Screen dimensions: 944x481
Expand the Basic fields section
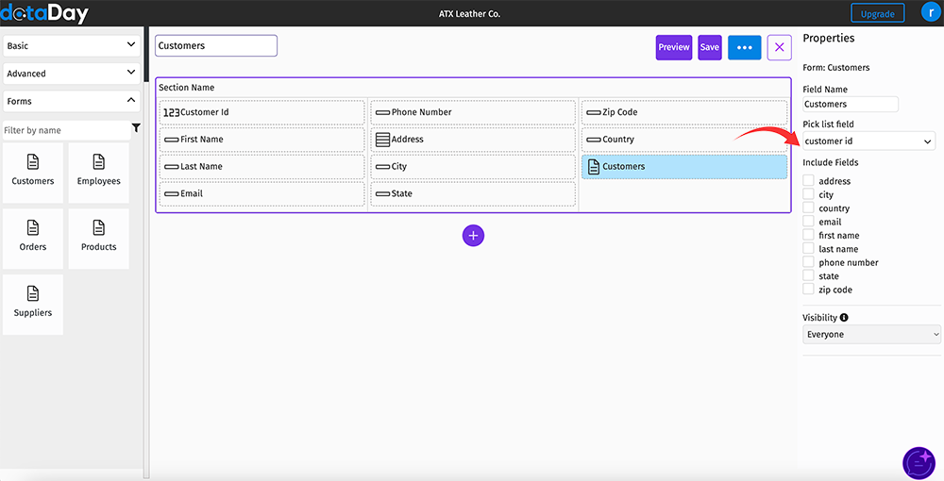point(72,45)
